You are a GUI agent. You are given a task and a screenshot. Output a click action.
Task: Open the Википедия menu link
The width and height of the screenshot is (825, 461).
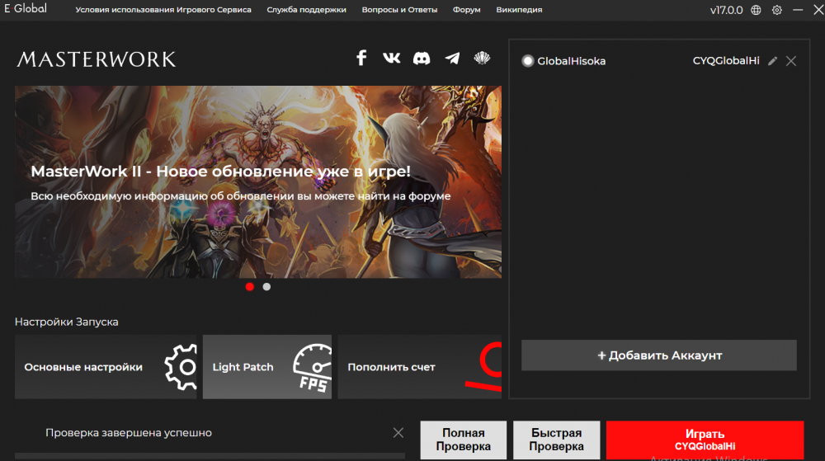pyautogui.click(x=519, y=10)
